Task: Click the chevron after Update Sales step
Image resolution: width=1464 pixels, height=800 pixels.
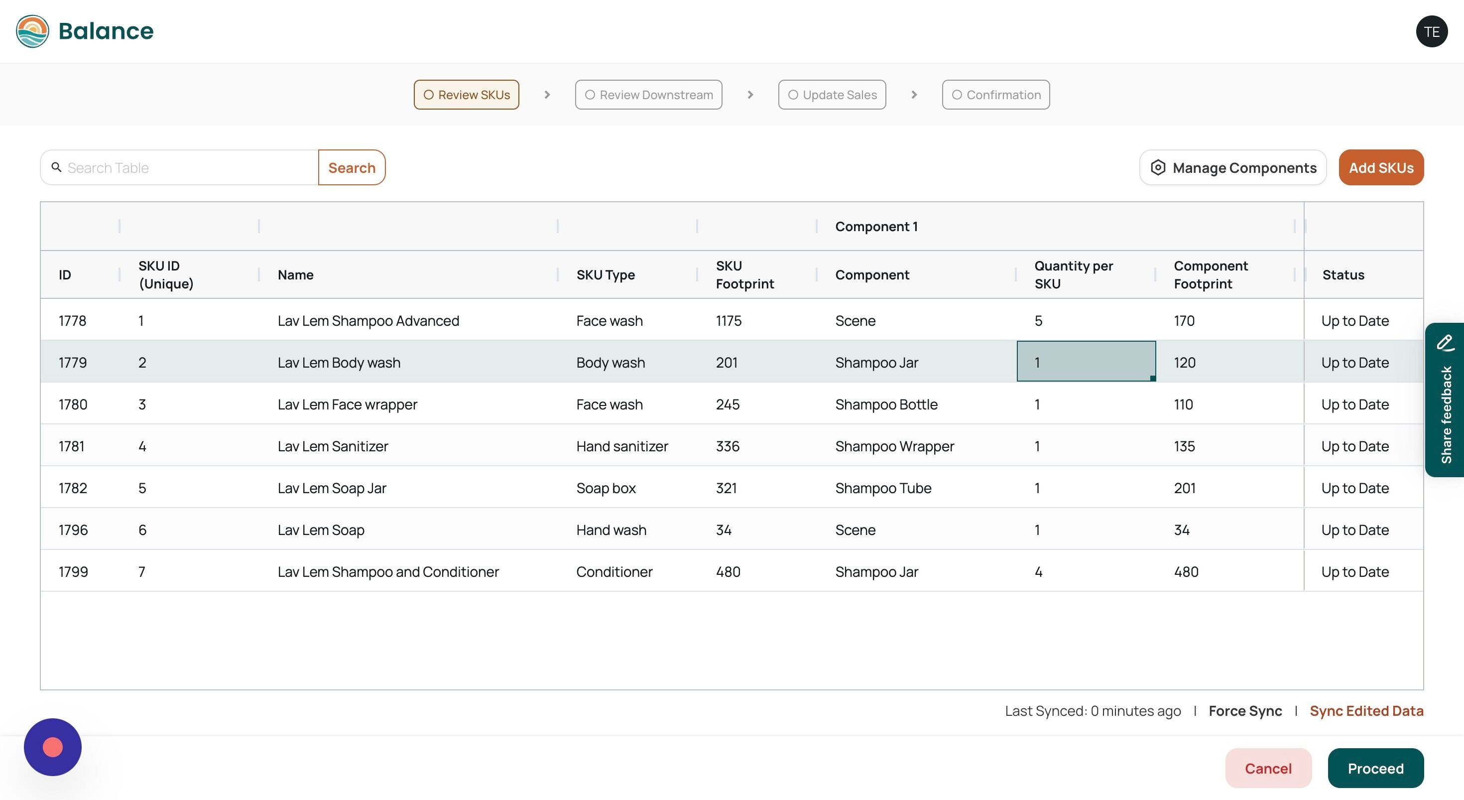Action: coord(914,94)
